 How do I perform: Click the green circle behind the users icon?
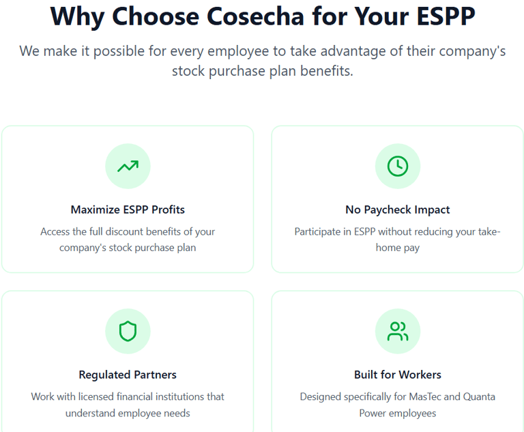[397, 331]
